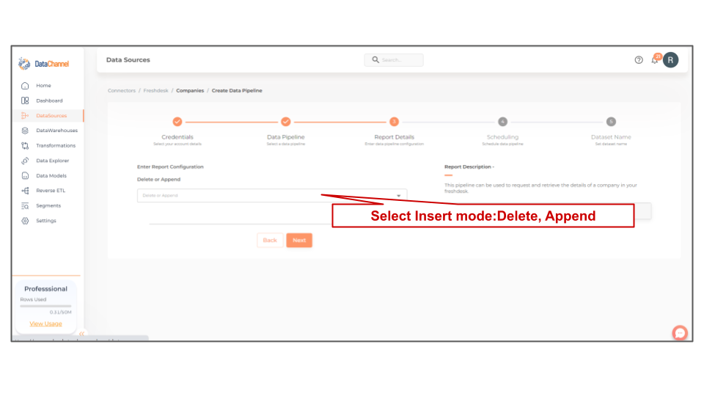This screenshot has width=704, height=396.
Task: Open the Home icon in sidebar
Action: [25, 85]
